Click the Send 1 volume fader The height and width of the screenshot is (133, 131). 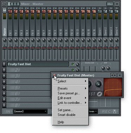(100, 48)
